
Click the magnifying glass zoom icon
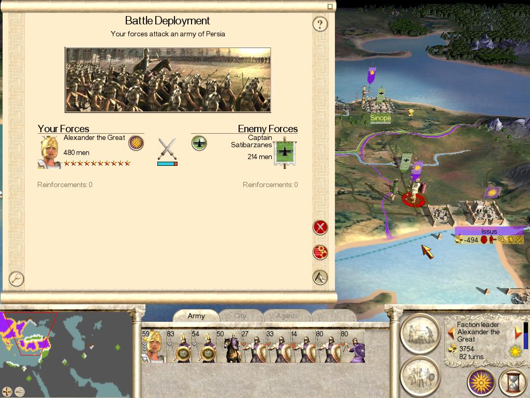pyautogui.click(x=16, y=279)
